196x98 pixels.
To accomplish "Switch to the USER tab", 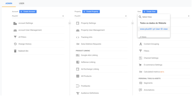I will (21, 4).
